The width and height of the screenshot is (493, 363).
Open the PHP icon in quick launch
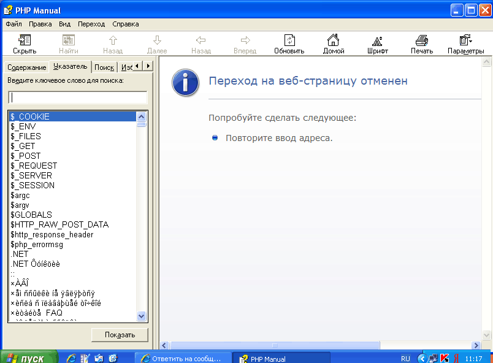coord(85,358)
